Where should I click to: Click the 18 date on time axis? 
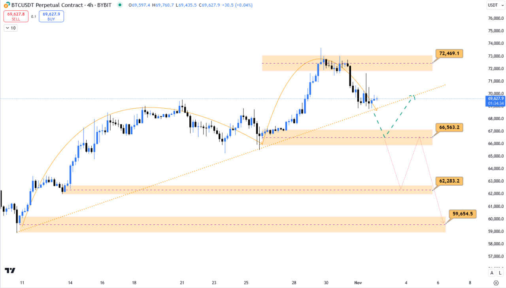[x=134, y=283]
